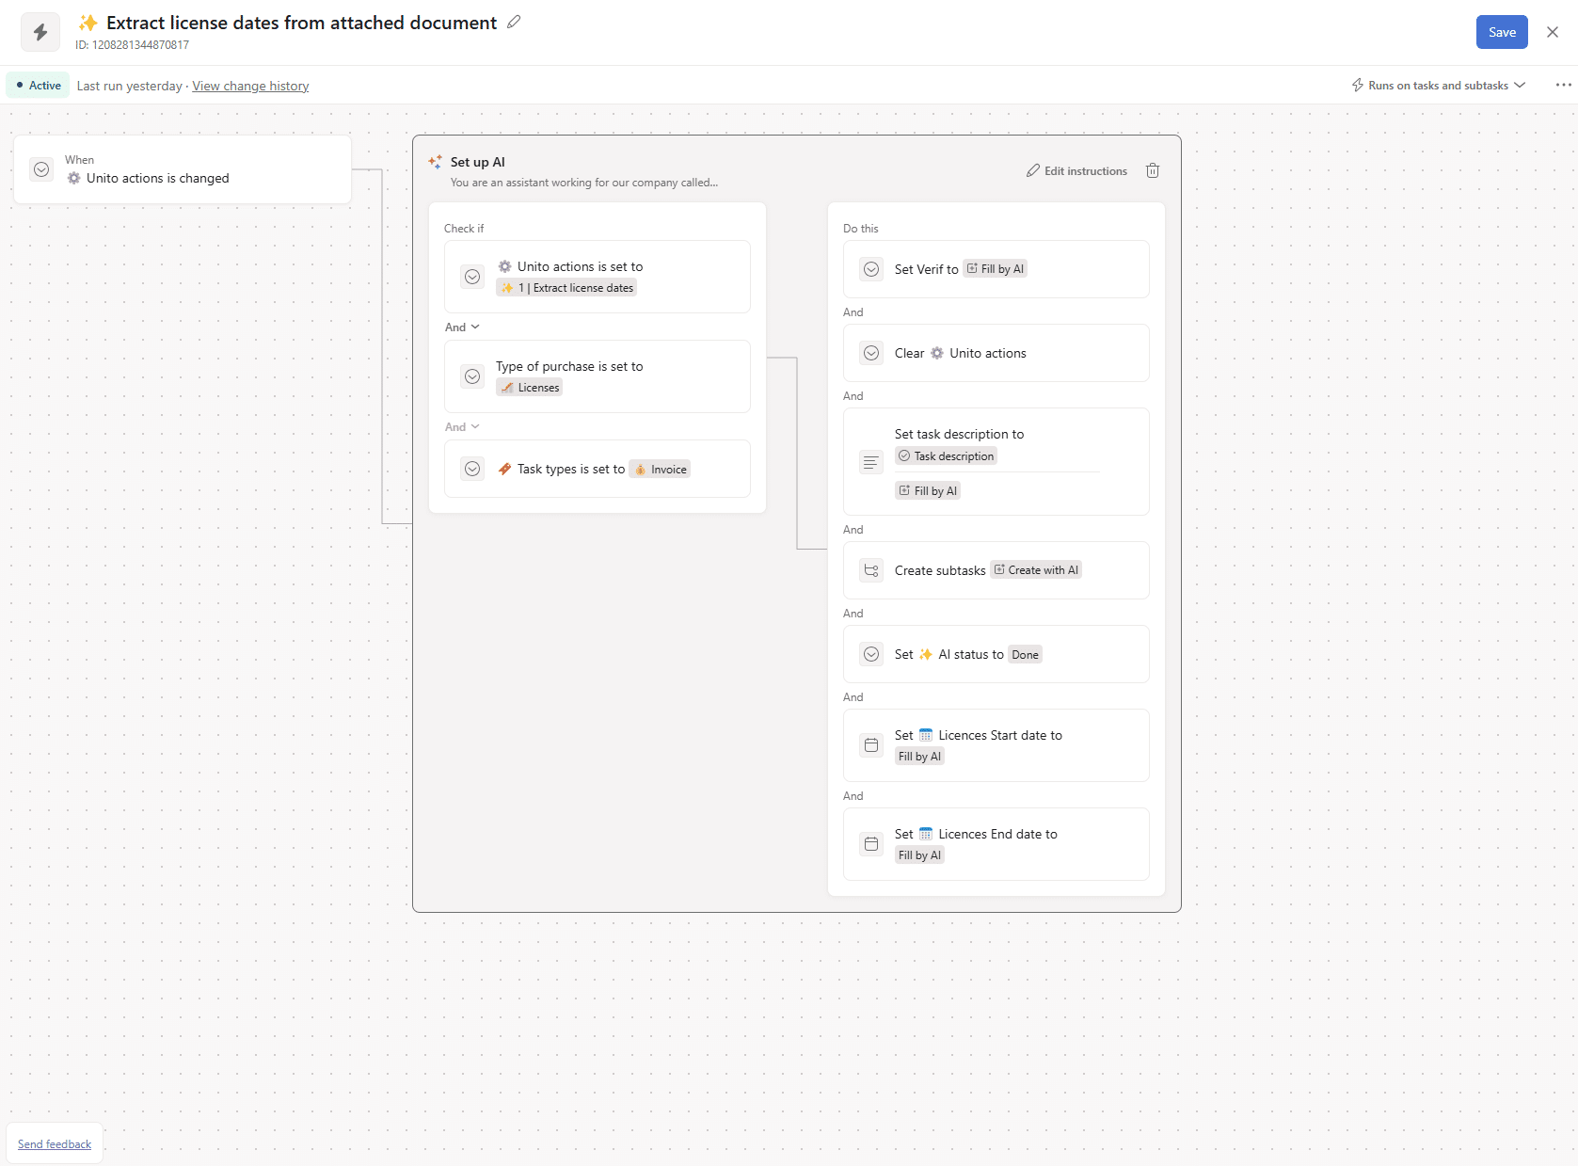Open Runs on tasks and subtasks dropdown

1438,86
